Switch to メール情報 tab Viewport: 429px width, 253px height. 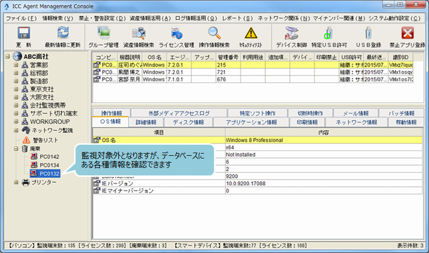coord(356,113)
